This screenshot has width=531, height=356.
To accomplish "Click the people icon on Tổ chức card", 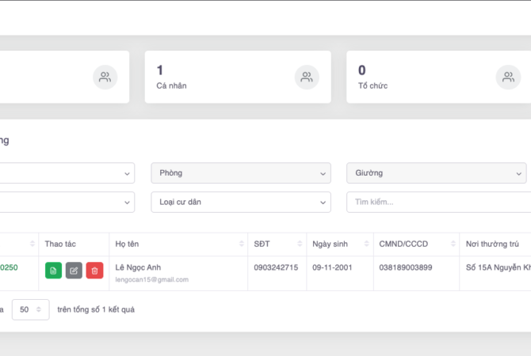I will click(x=508, y=77).
